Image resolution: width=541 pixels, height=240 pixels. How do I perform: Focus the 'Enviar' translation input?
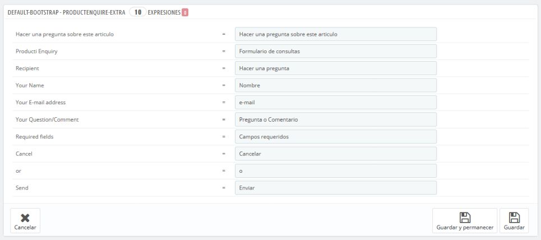(335, 188)
